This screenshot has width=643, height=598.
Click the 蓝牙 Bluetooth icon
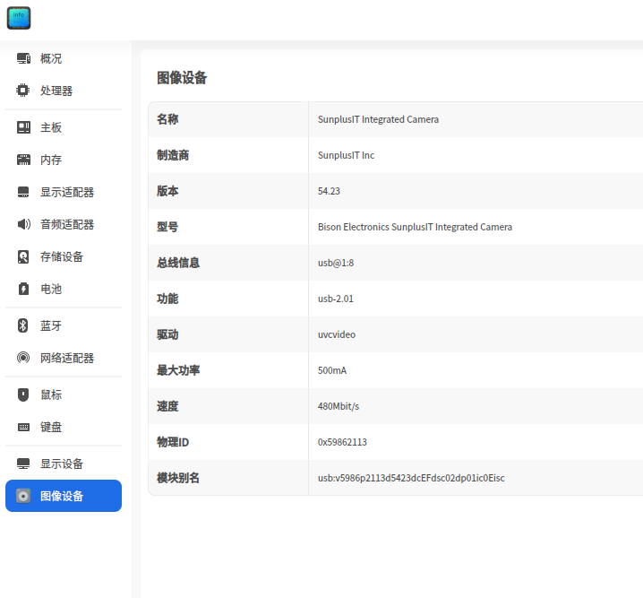[23, 325]
